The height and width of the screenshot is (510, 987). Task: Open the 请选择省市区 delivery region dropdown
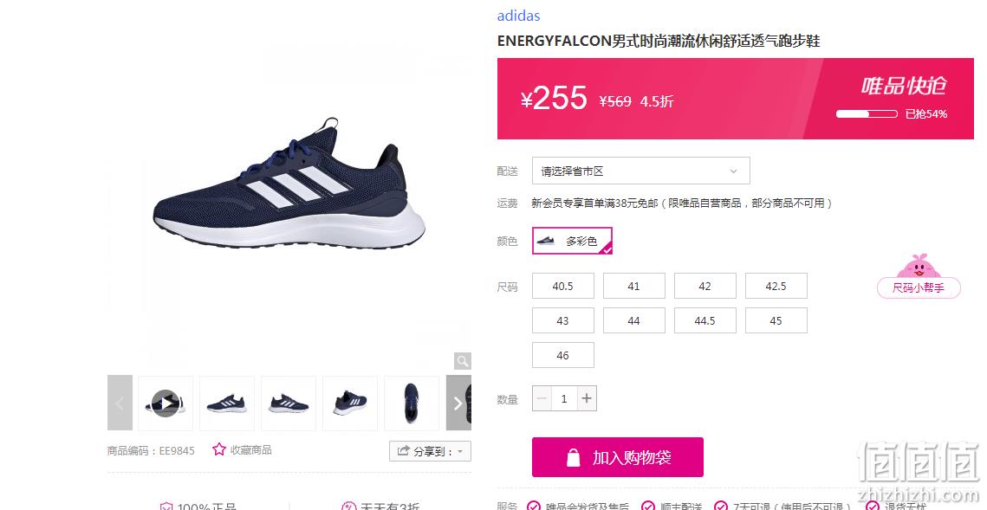coord(640,171)
